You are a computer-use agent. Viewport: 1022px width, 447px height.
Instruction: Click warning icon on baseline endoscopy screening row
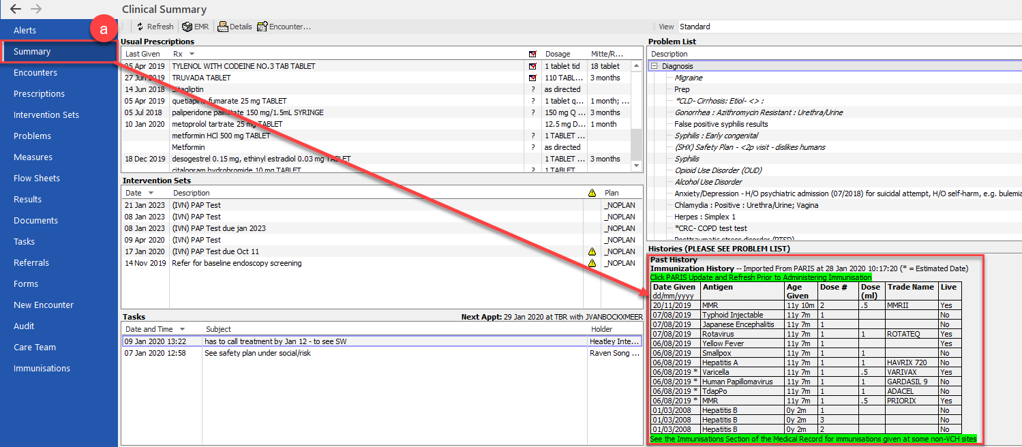[x=592, y=263]
